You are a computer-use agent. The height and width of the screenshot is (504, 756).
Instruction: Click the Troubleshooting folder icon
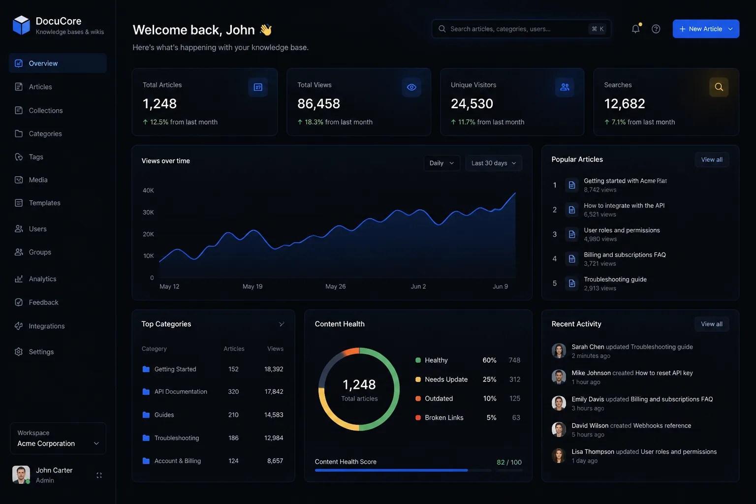(x=146, y=438)
